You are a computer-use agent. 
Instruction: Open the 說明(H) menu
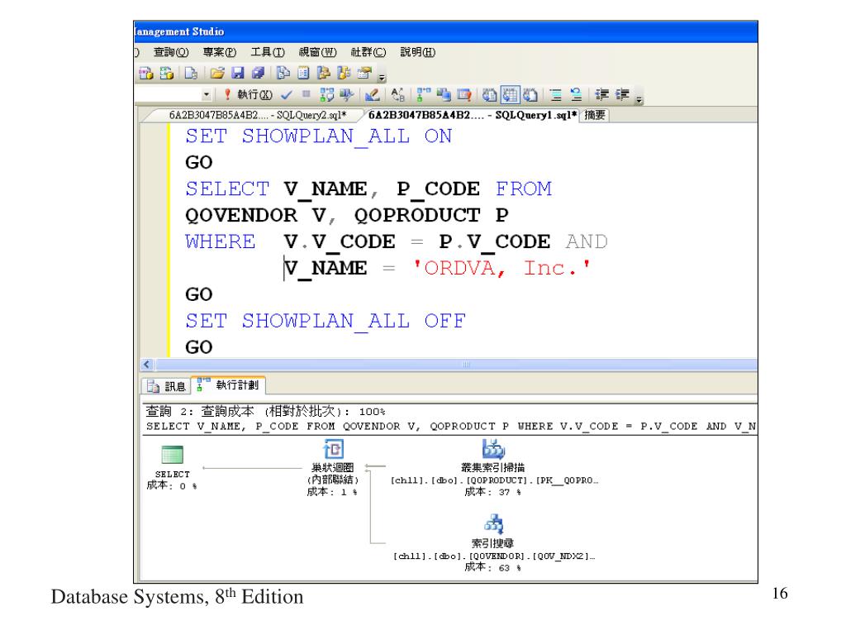click(x=417, y=52)
